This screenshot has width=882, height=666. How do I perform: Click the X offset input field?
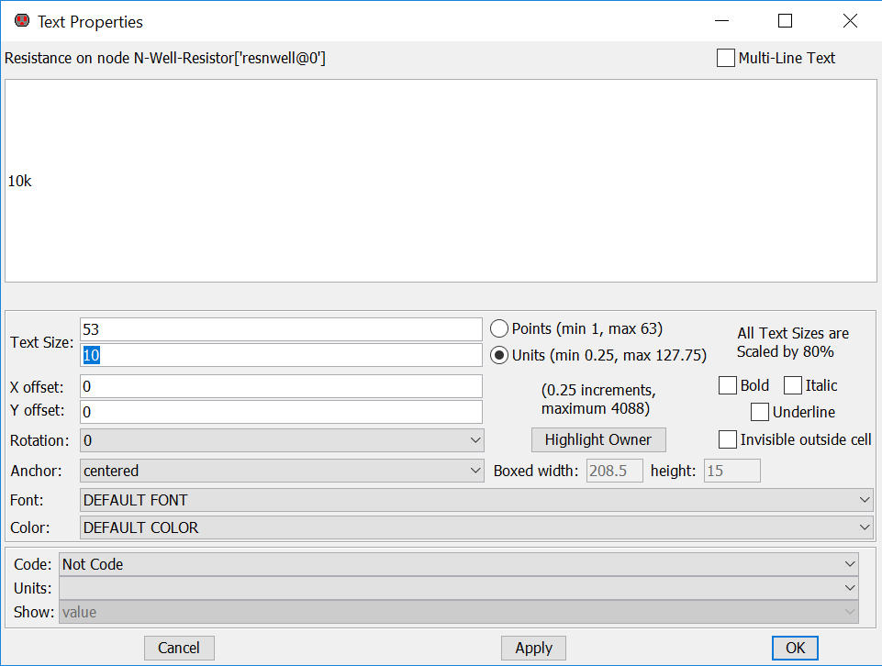(281, 387)
